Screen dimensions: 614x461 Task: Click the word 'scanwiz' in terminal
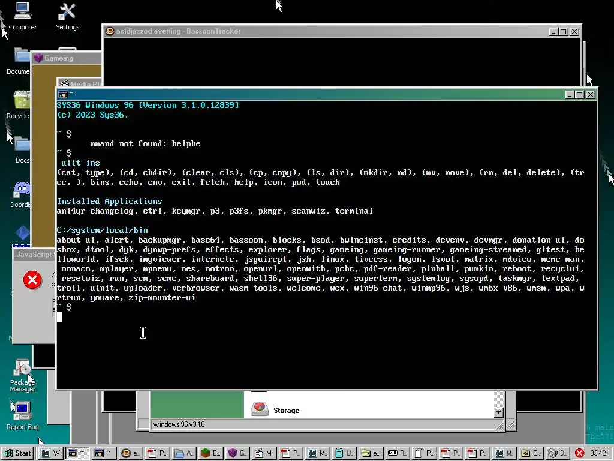[x=308, y=211]
